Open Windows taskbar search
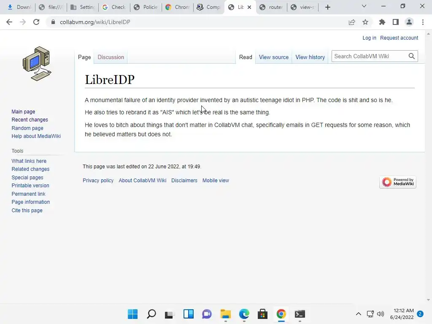 (151, 314)
